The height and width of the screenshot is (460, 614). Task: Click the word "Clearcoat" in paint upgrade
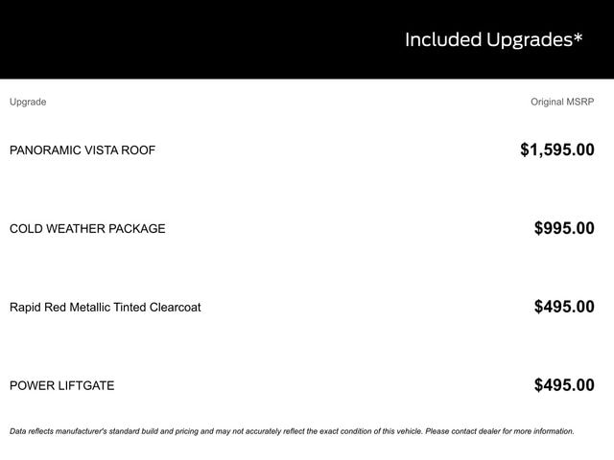click(x=173, y=308)
